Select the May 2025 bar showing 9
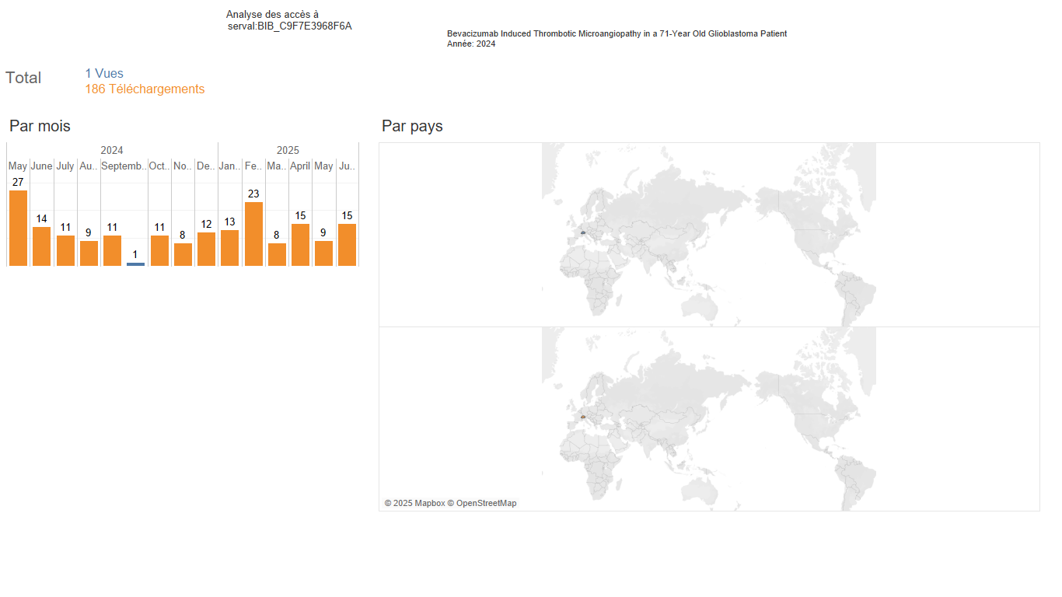Viewport: 1062px width, 597px height. click(x=323, y=253)
